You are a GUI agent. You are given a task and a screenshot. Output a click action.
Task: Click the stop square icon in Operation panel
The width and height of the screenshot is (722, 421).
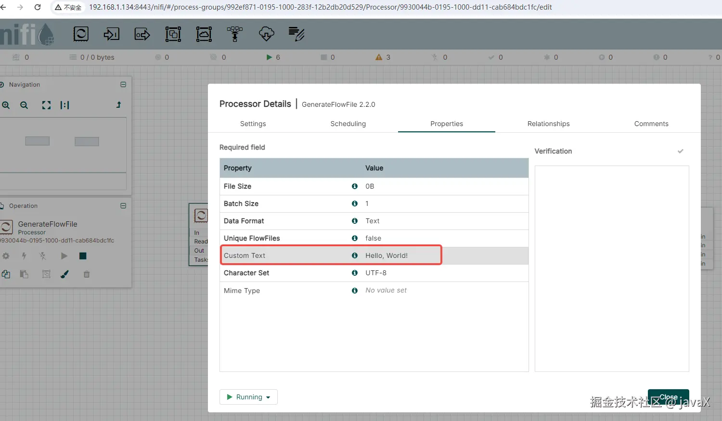tap(83, 256)
